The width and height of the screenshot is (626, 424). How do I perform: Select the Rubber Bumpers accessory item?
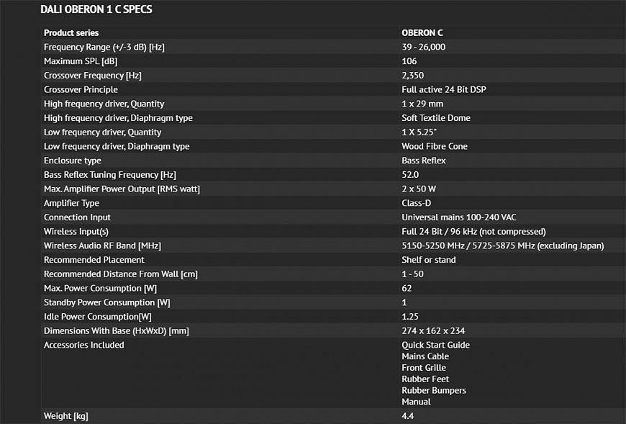[x=434, y=390]
